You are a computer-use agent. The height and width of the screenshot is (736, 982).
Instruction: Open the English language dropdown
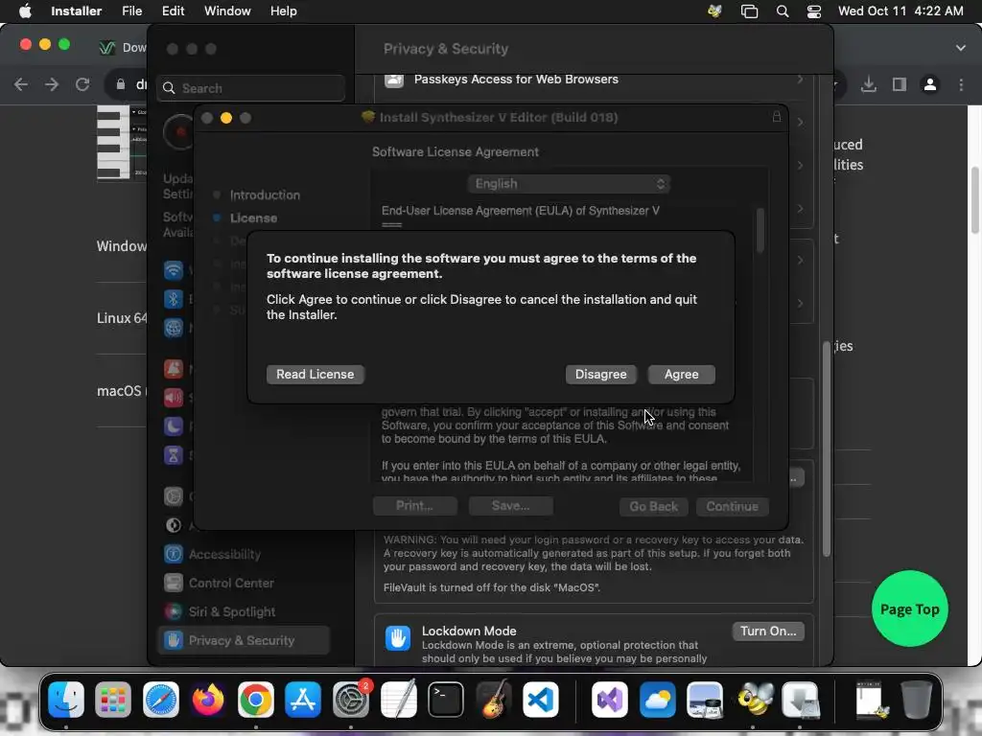click(x=569, y=183)
